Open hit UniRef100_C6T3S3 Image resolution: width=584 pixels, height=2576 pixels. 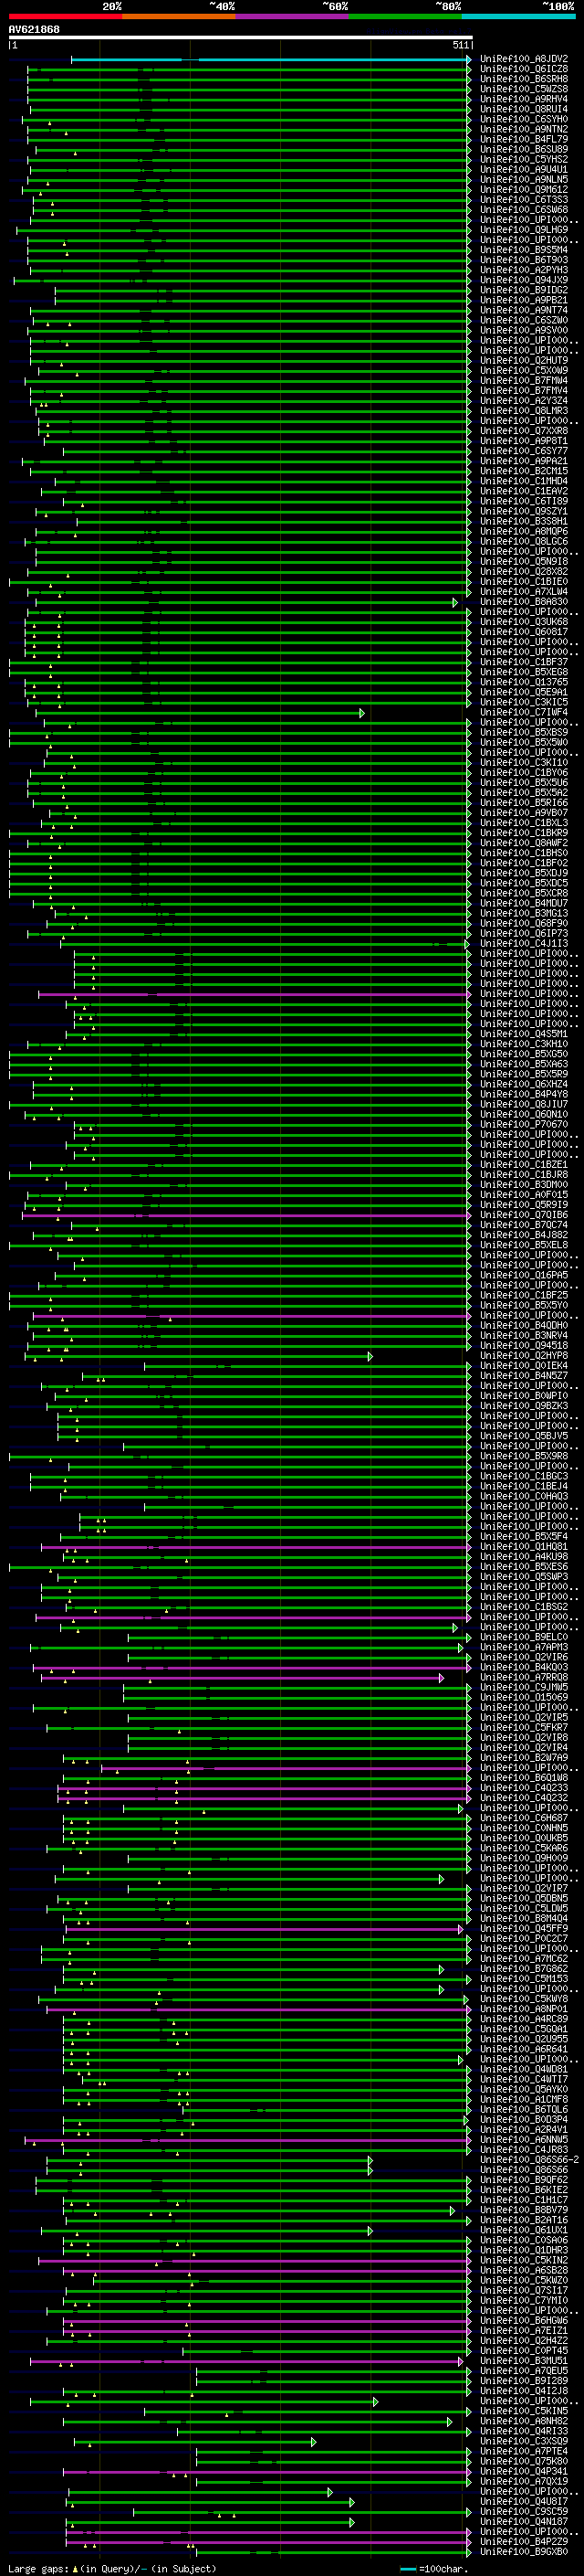point(523,199)
